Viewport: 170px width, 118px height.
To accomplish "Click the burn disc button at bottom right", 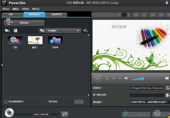I will click(x=161, y=114).
